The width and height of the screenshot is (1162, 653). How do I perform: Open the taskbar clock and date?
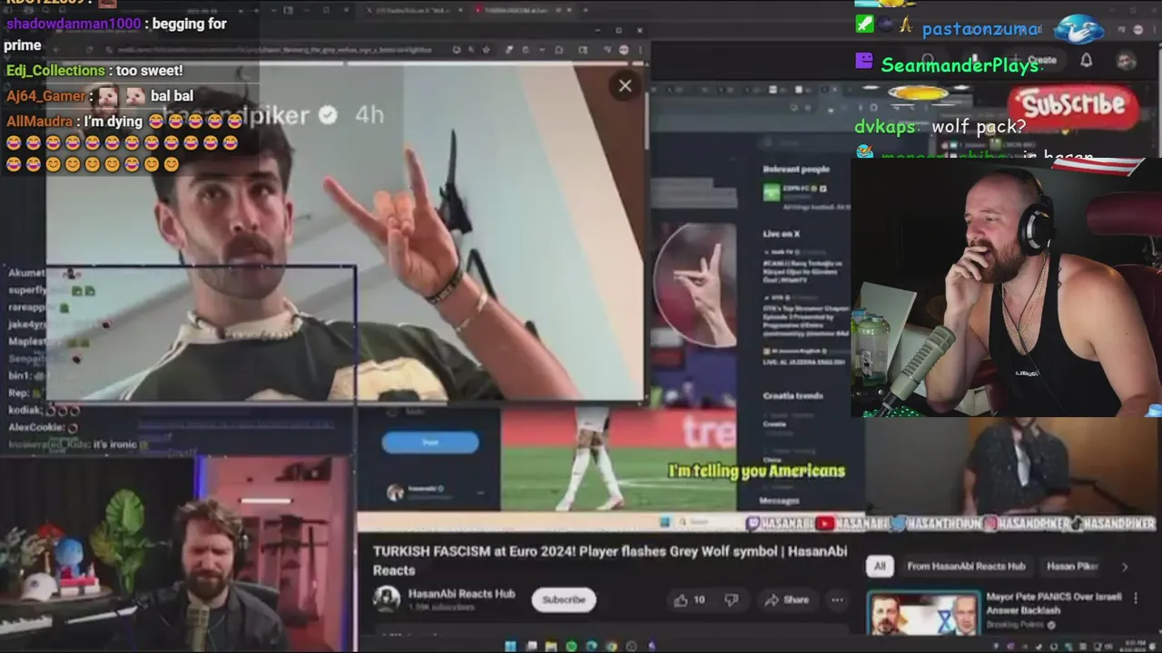(x=1134, y=645)
